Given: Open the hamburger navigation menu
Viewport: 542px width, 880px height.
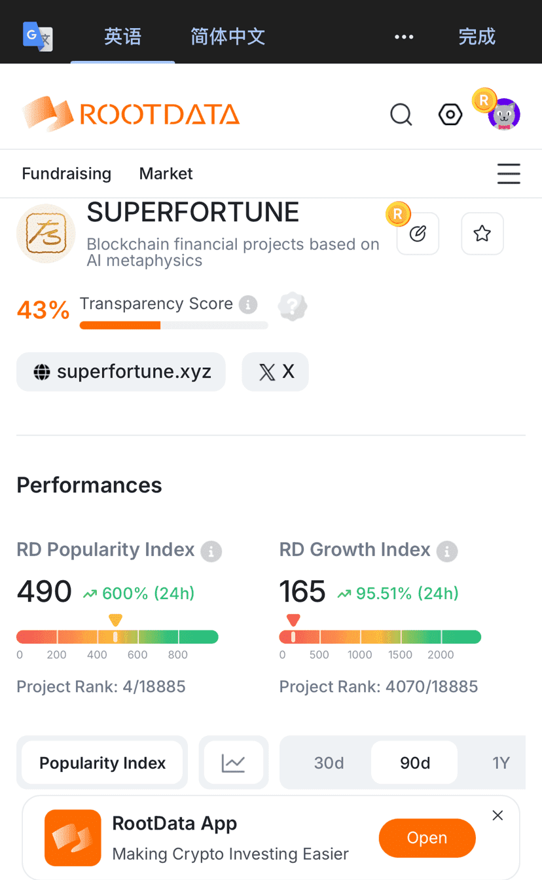Looking at the screenshot, I should pos(509,174).
